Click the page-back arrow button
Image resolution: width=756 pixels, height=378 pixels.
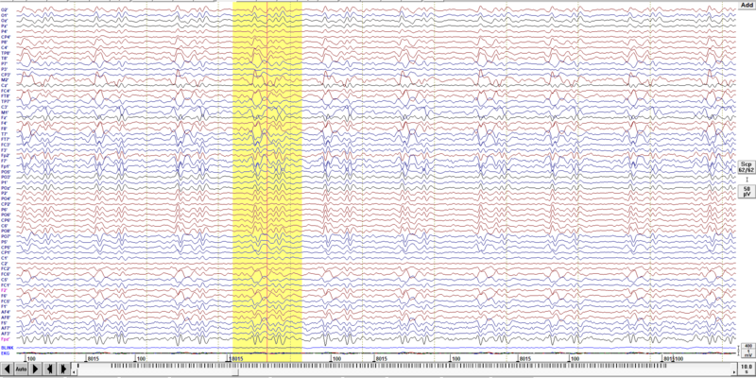7,370
